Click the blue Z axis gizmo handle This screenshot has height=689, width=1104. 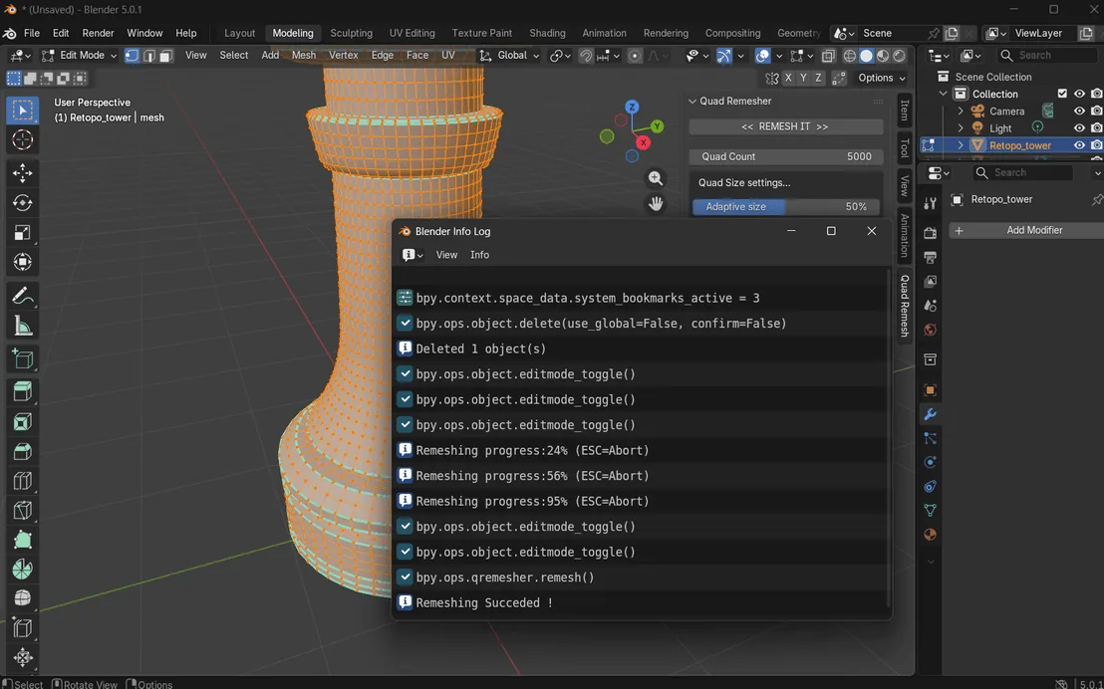click(x=633, y=107)
